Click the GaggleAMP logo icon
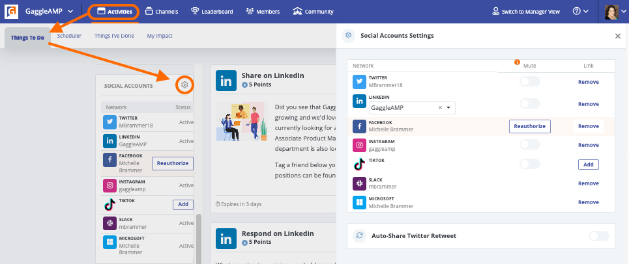 (11, 12)
